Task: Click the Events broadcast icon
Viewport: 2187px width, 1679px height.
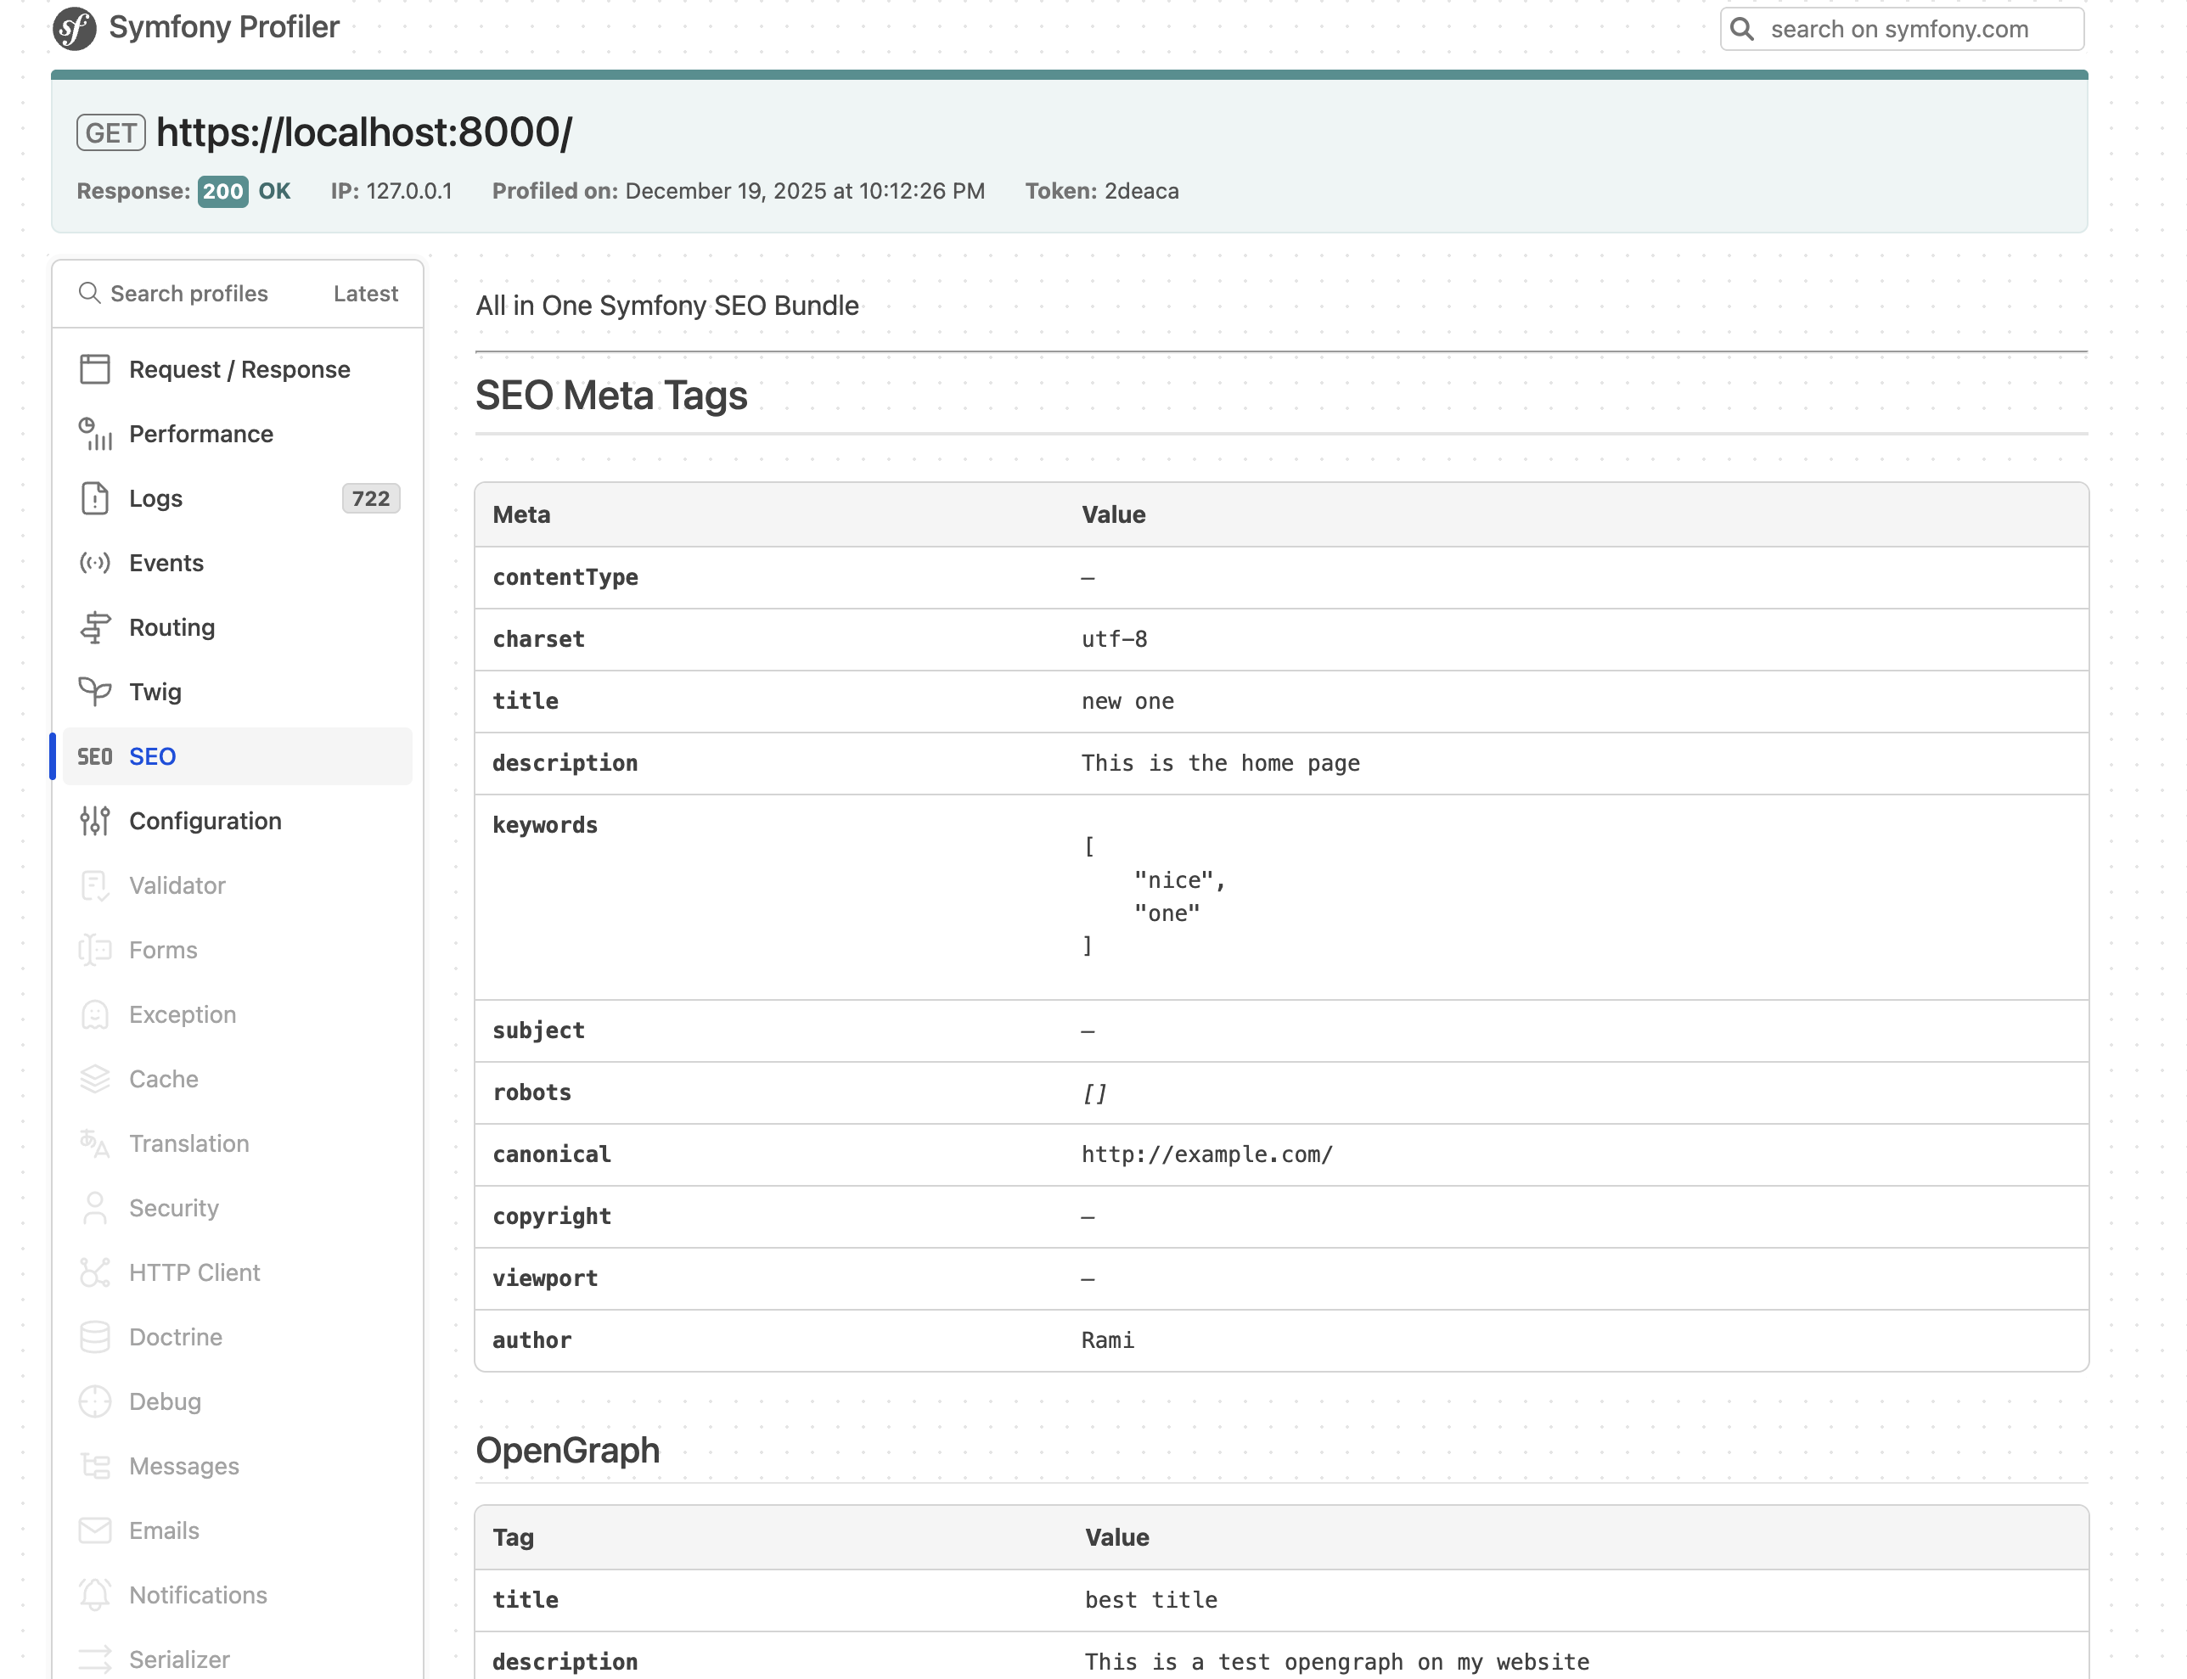Action: [94, 563]
